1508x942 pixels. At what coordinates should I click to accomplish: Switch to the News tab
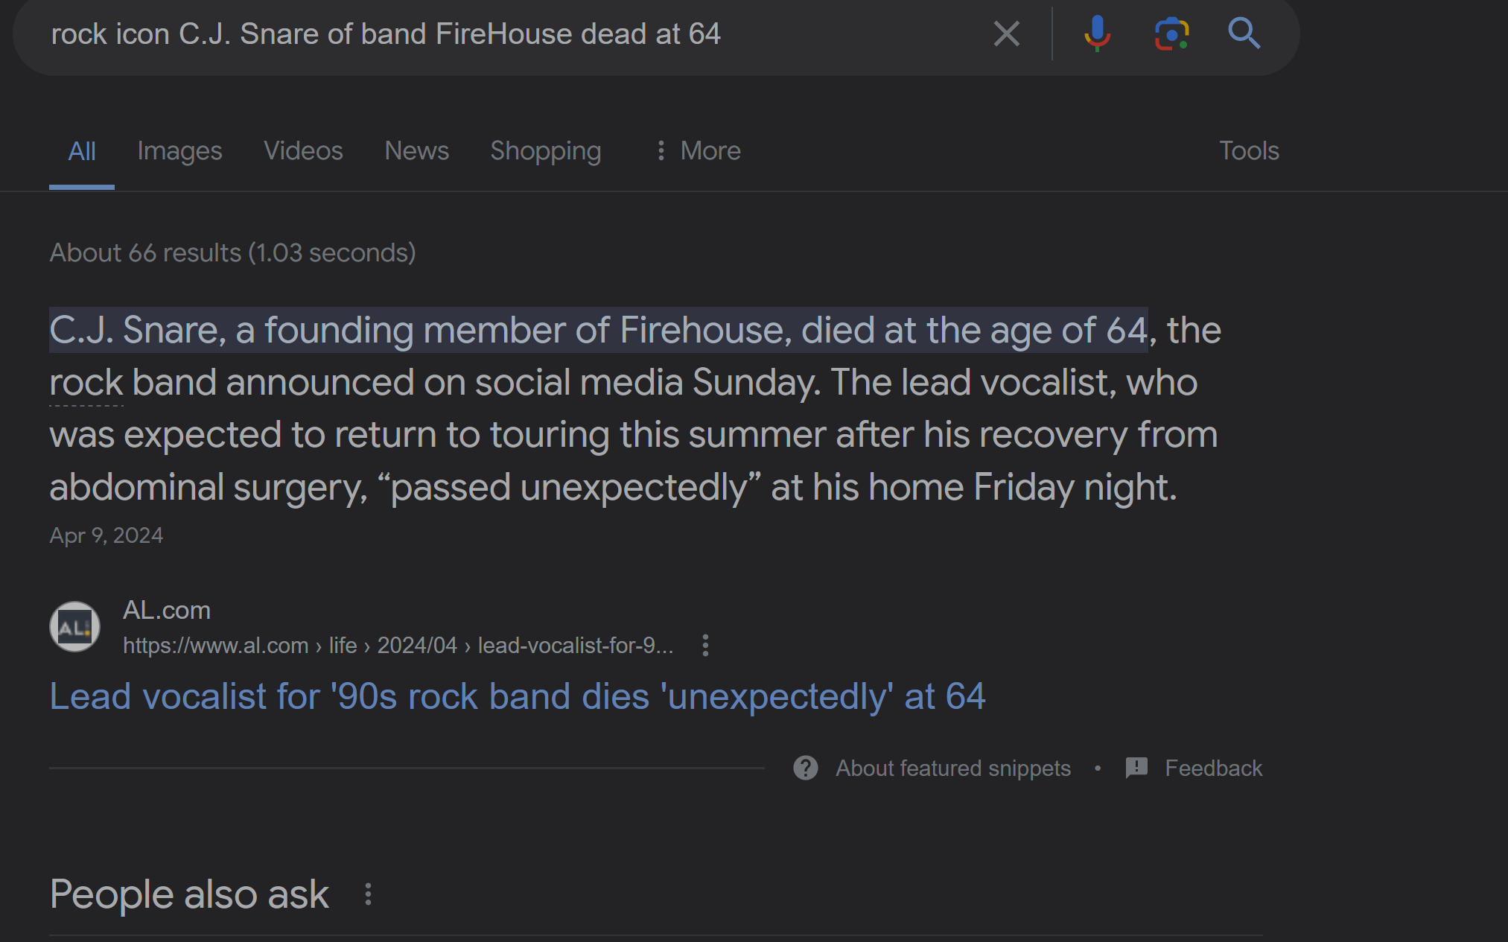(416, 151)
